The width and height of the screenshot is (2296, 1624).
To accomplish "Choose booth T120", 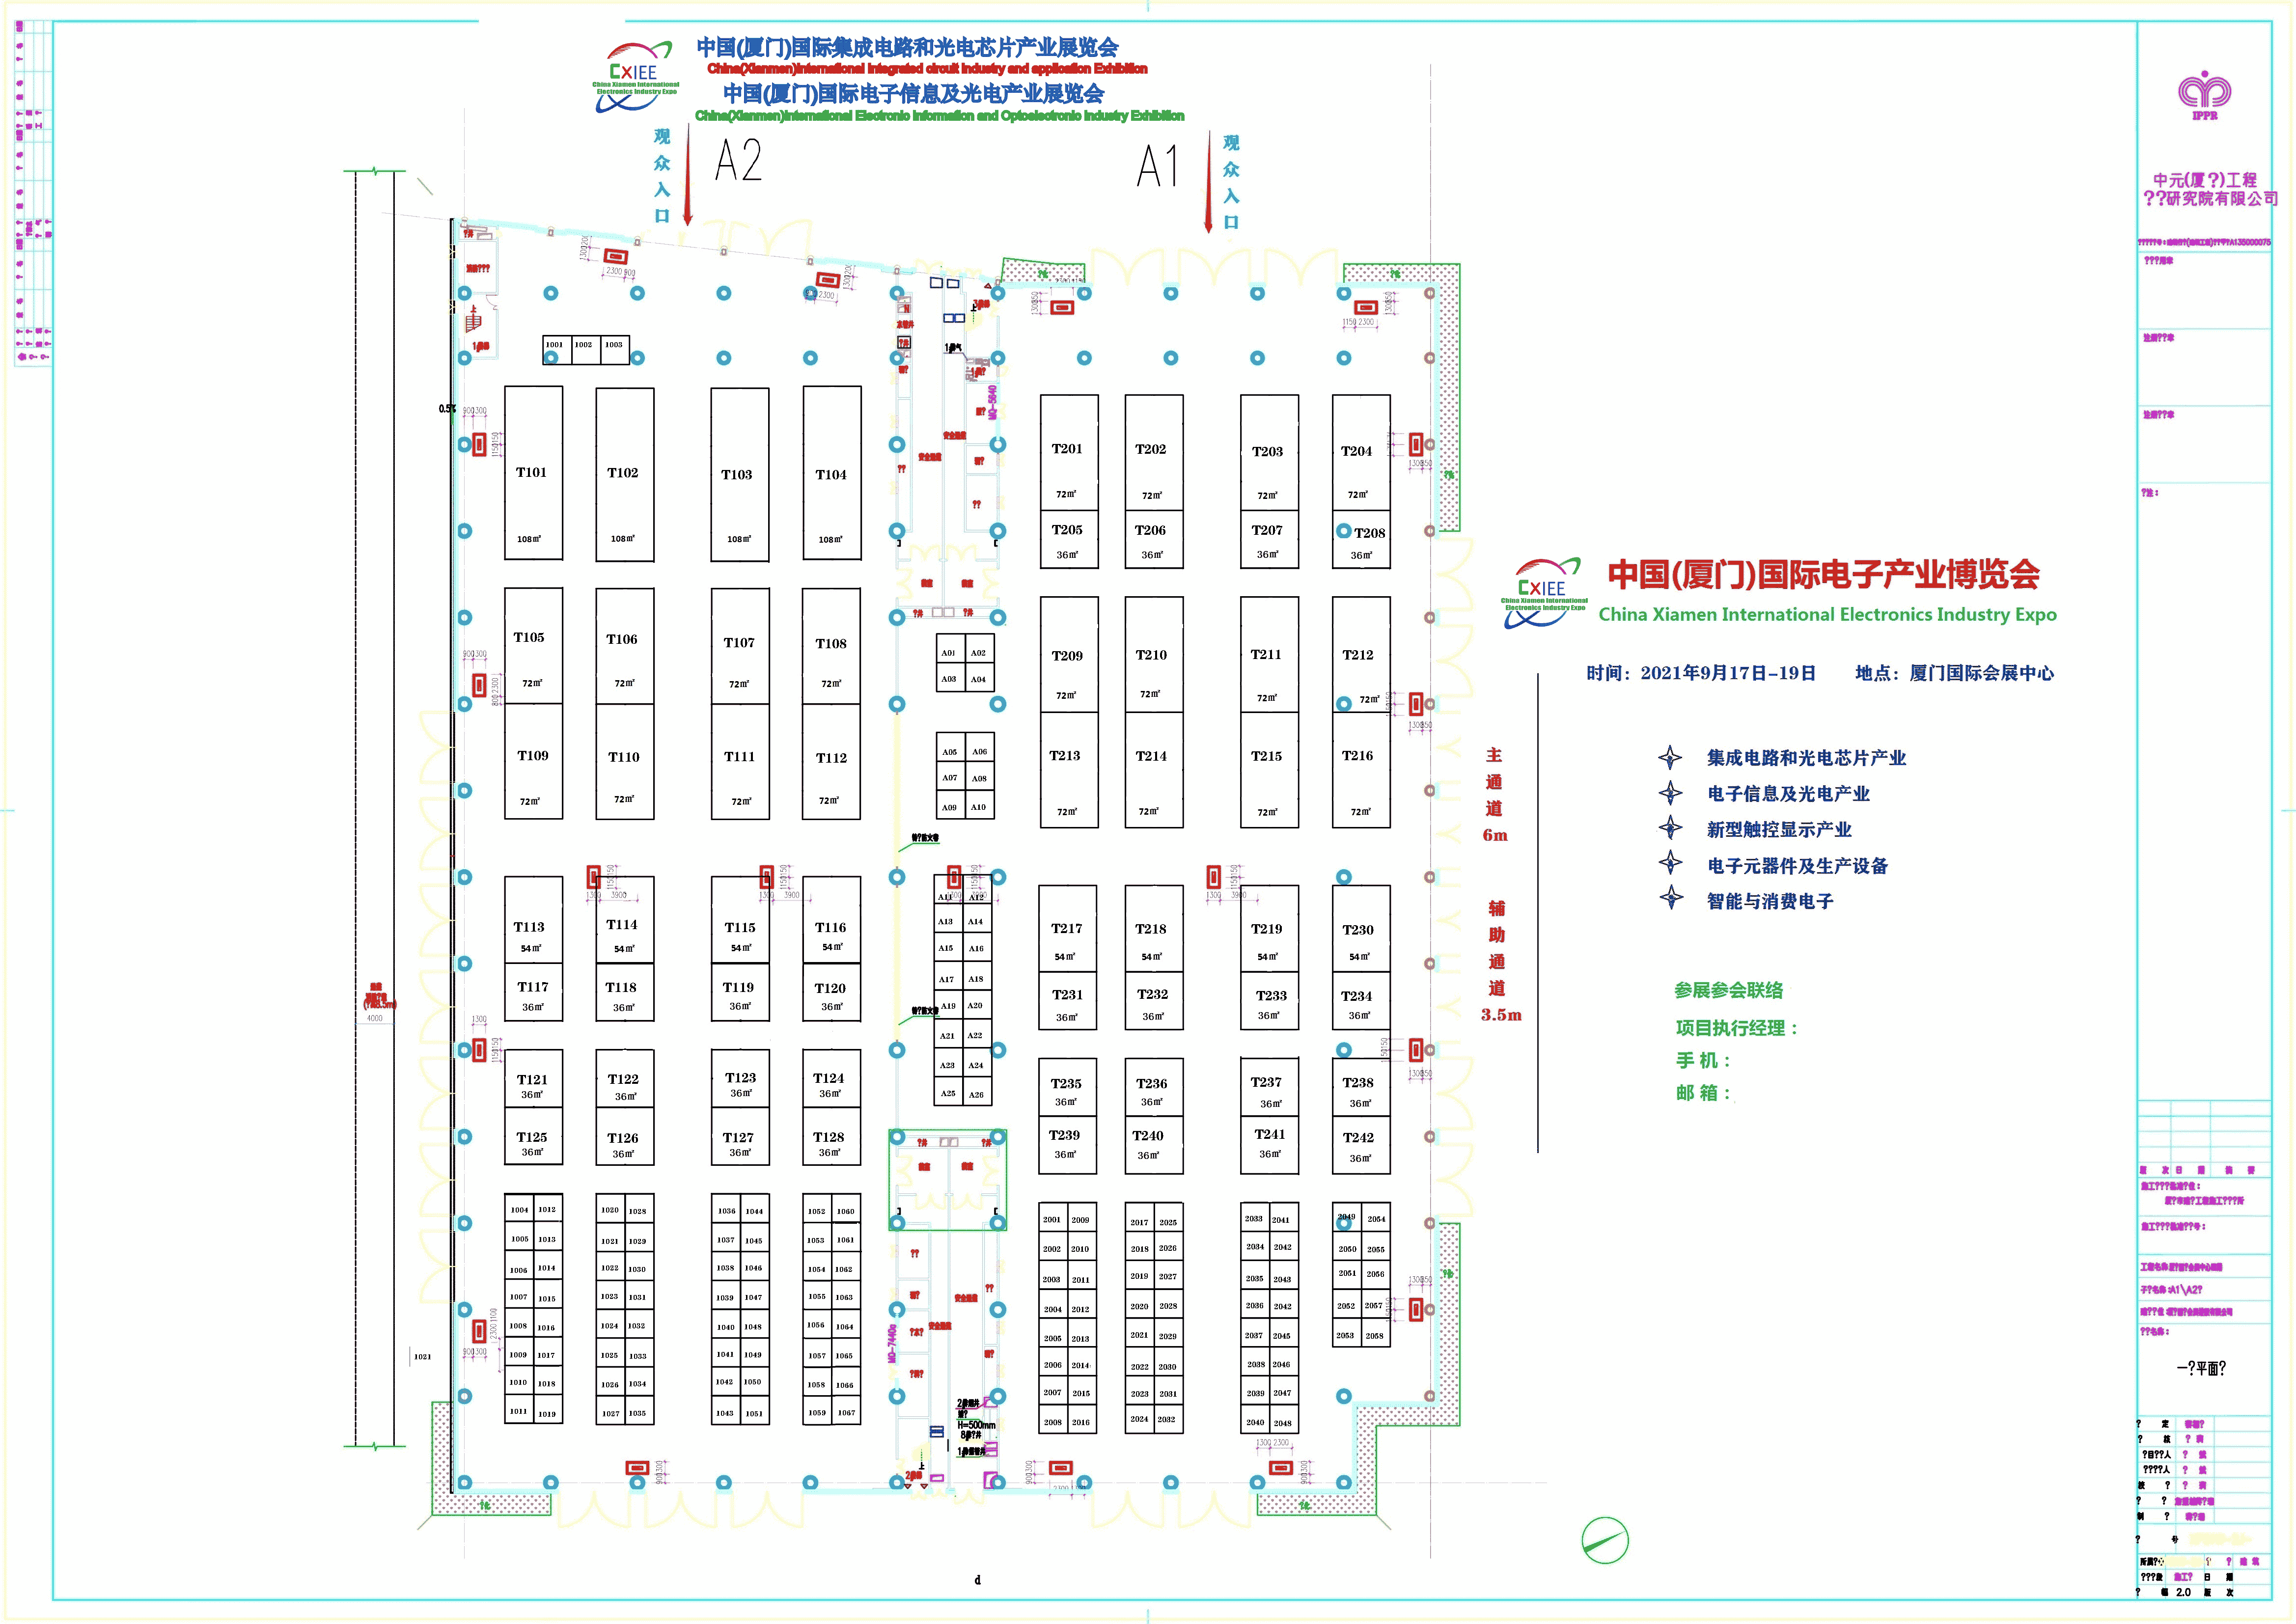I will 832,993.
